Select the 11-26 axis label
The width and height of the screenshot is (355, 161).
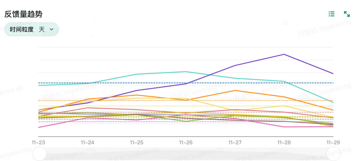186,143
